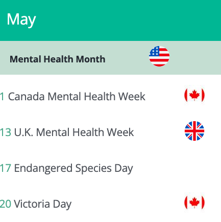Click date number 17 before Endangered Species Day
This screenshot has height=222, width=221.
click(x=6, y=168)
